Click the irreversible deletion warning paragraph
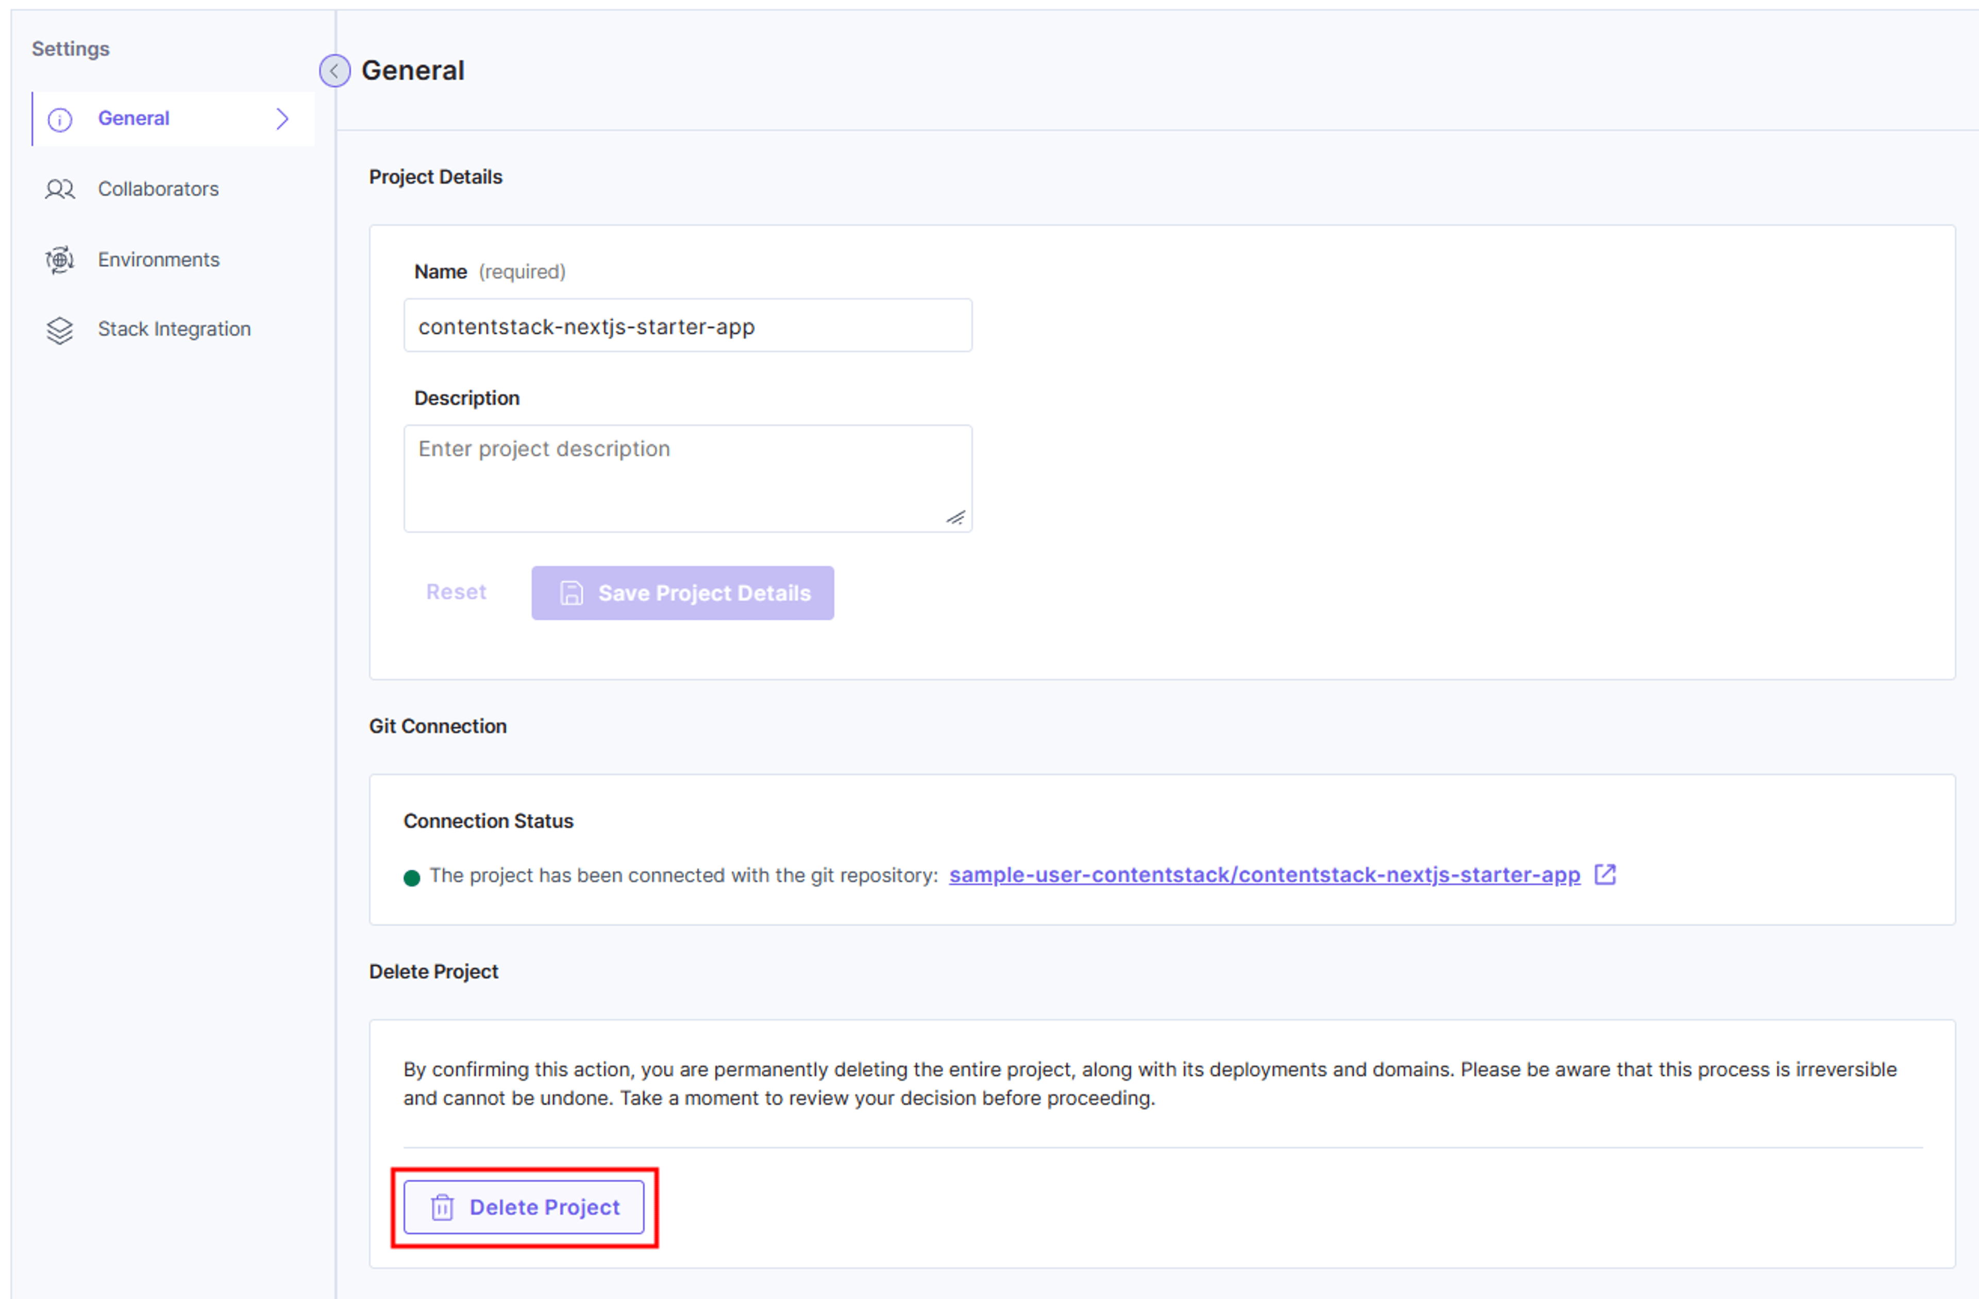The height and width of the screenshot is (1299, 1979). (1150, 1084)
